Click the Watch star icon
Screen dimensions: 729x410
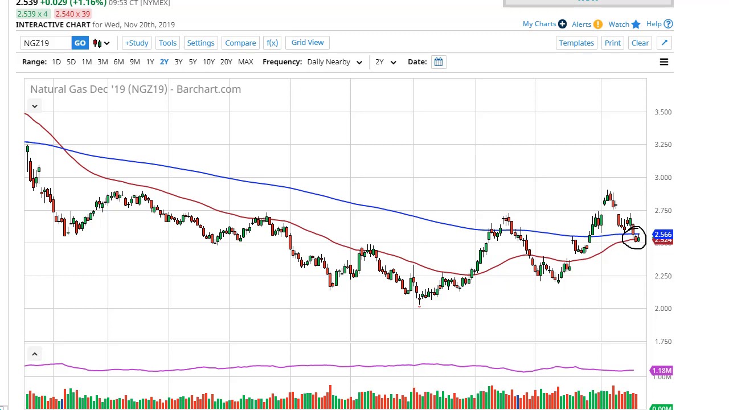[x=636, y=24]
